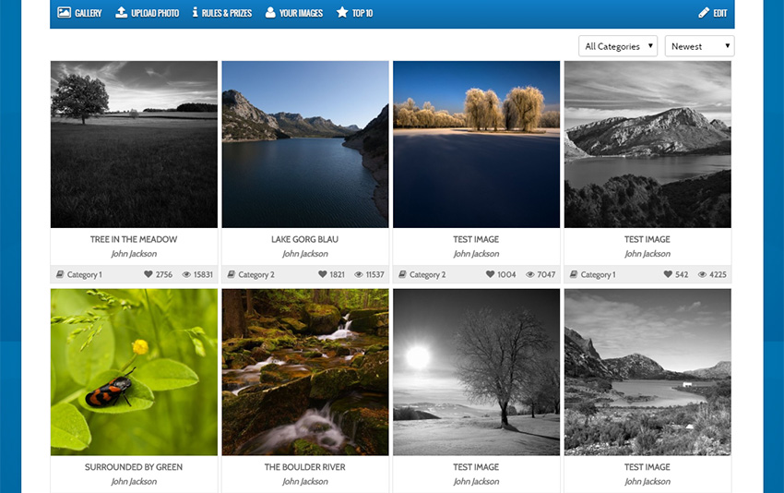Screen dimensions: 784x493
Task: Open the Surrounded by Green insect photo
Action: coord(134,372)
